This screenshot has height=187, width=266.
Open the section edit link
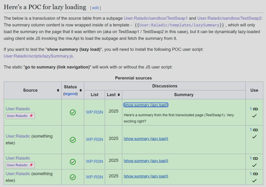[x=95, y=8]
